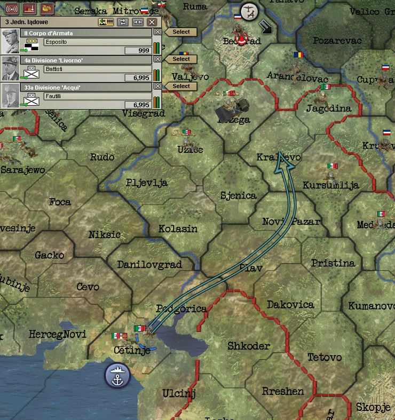The image size is (395, 420).
Task: Click Select next to 33a Divisione 'Acqui'
Action: coord(181,86)
